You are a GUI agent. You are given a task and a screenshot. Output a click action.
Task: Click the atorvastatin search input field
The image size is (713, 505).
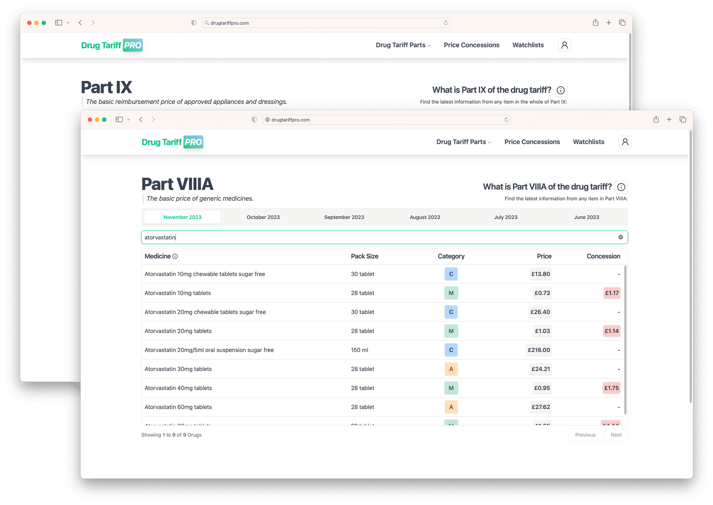tap(371, 237)
